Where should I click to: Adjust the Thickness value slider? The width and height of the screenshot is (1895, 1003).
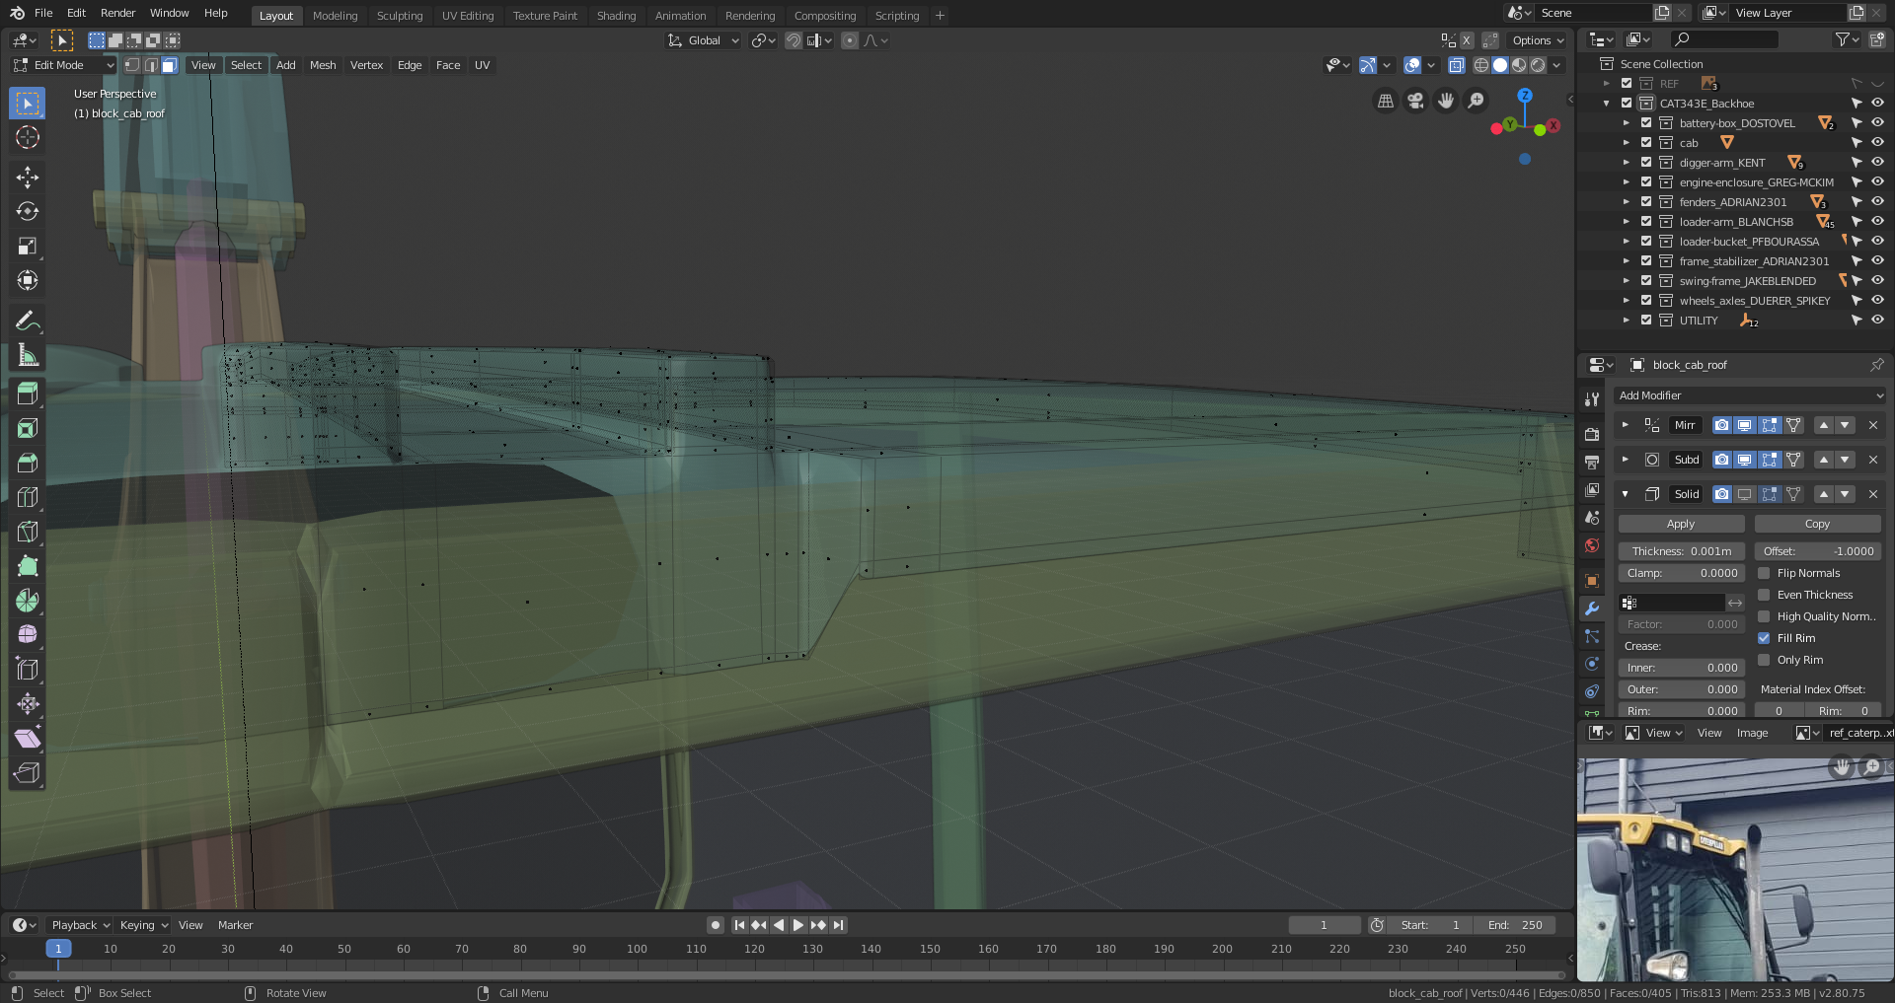(1681, 551)
